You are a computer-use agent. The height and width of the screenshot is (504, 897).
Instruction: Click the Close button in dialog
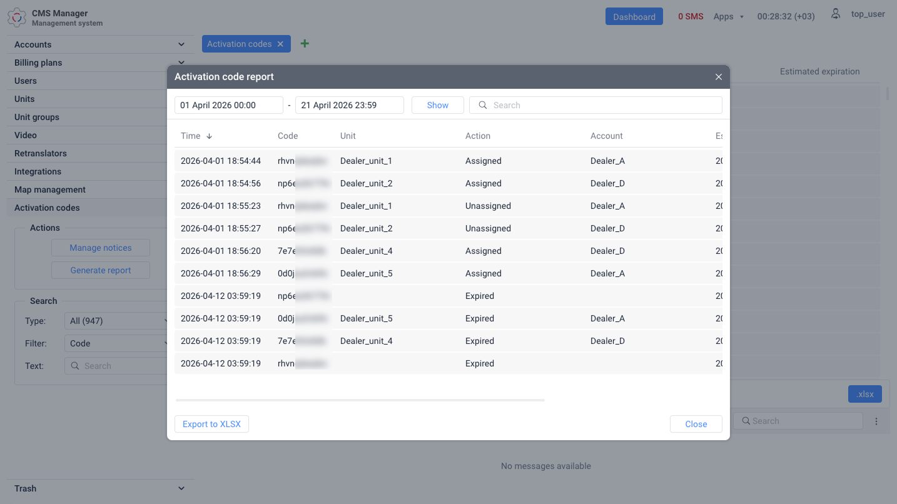pyautogui.click(x=696, y=424)
